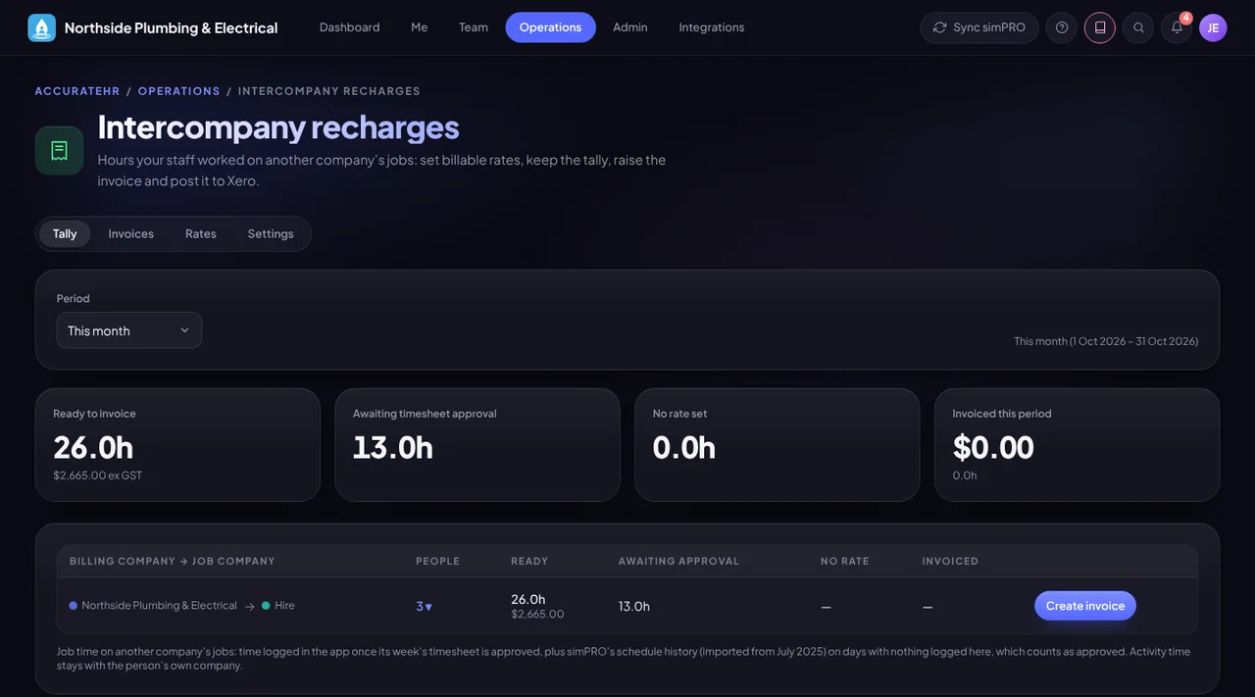Follow the ACCURATEHR breadcrumb link
1255x697 pixels.
click(x=77, y=91)
